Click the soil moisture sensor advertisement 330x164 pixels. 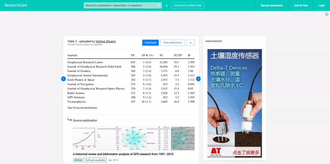click(x=235, y=103)
